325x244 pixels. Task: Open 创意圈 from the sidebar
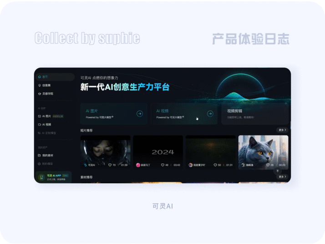point(44,86)
